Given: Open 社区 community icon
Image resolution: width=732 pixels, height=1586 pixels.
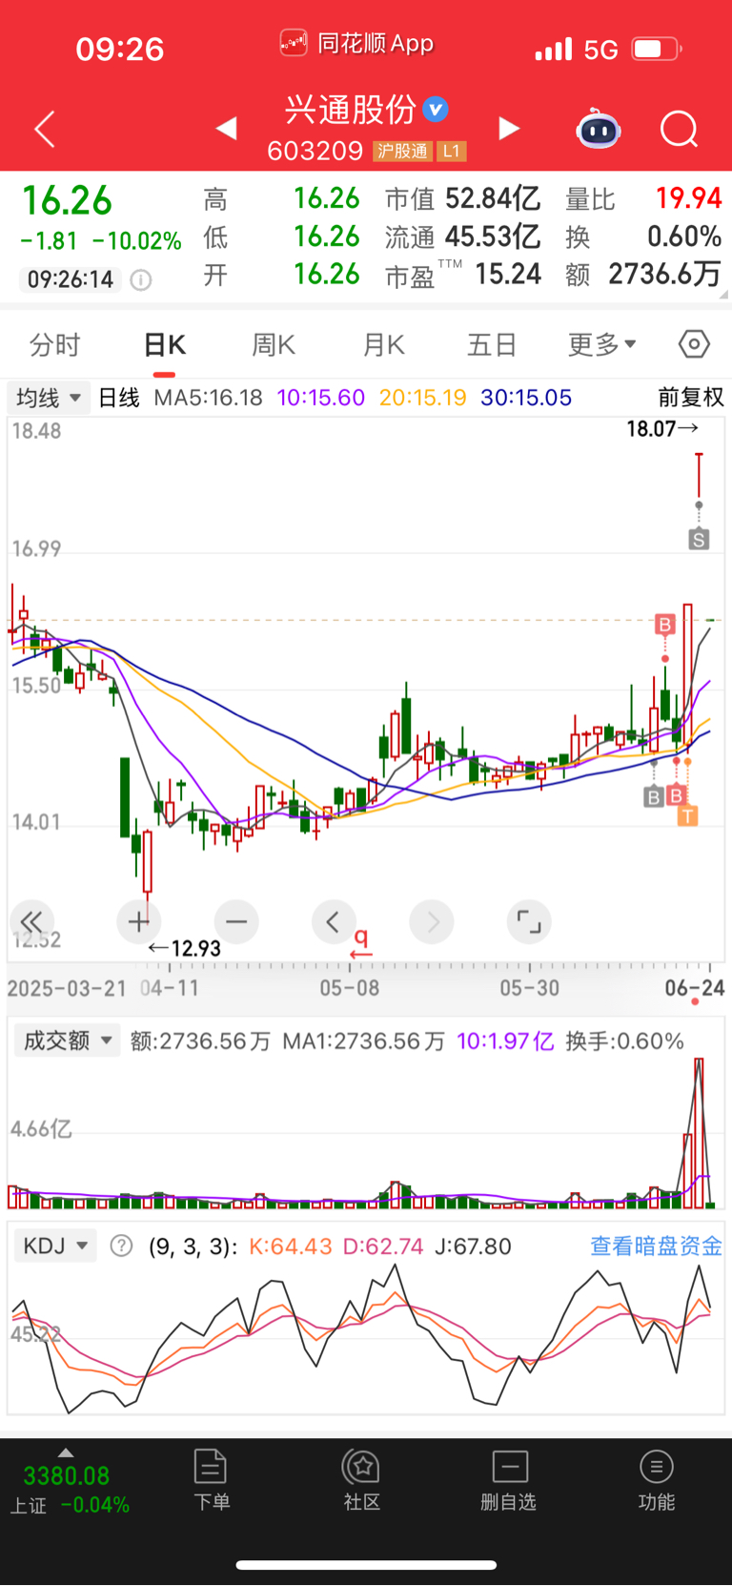Looking at the screenshot, I should click(x=362, y=1480).
